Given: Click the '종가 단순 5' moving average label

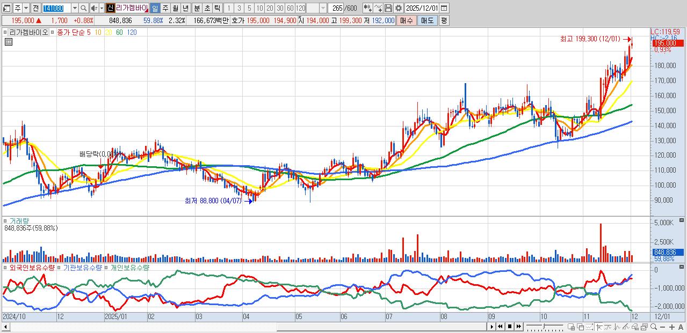Looking at the screenshot, I should click(x=74, y=32).
